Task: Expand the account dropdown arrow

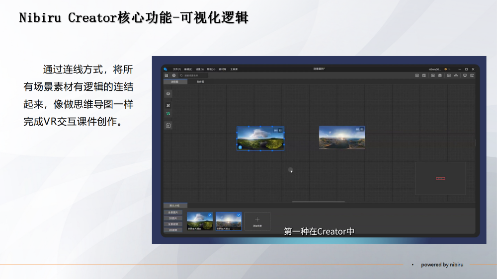Action: [x=449, y=69]
